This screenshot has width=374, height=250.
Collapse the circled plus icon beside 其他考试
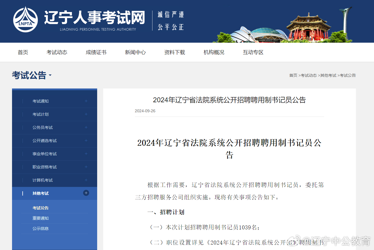86,193
